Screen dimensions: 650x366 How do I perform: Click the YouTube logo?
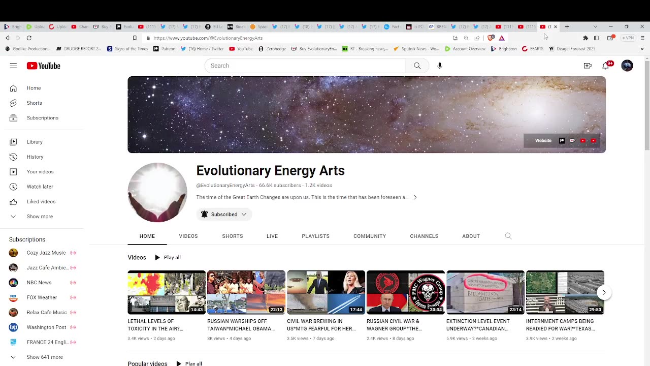coord(44,66)
